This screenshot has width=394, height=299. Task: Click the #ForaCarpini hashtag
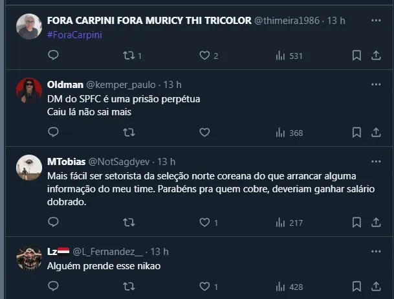tap(75, 34)
